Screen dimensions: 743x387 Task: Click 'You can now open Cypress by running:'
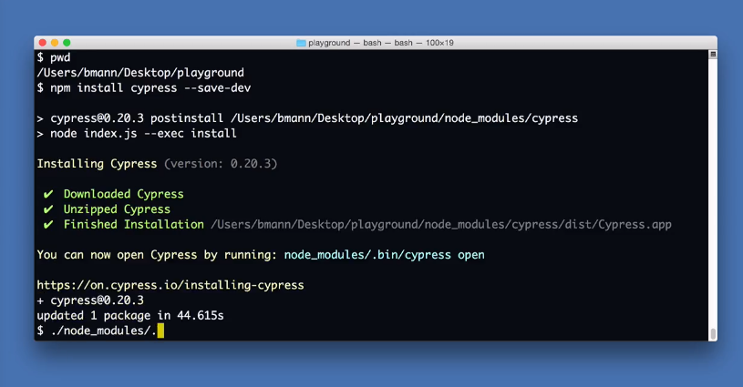click(158, 255)
